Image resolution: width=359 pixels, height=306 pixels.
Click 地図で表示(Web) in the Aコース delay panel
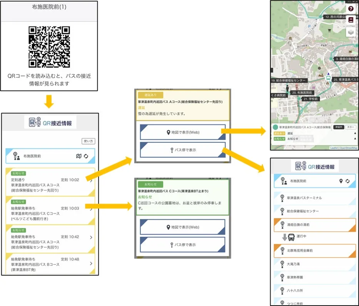click(x=183, y=132)
